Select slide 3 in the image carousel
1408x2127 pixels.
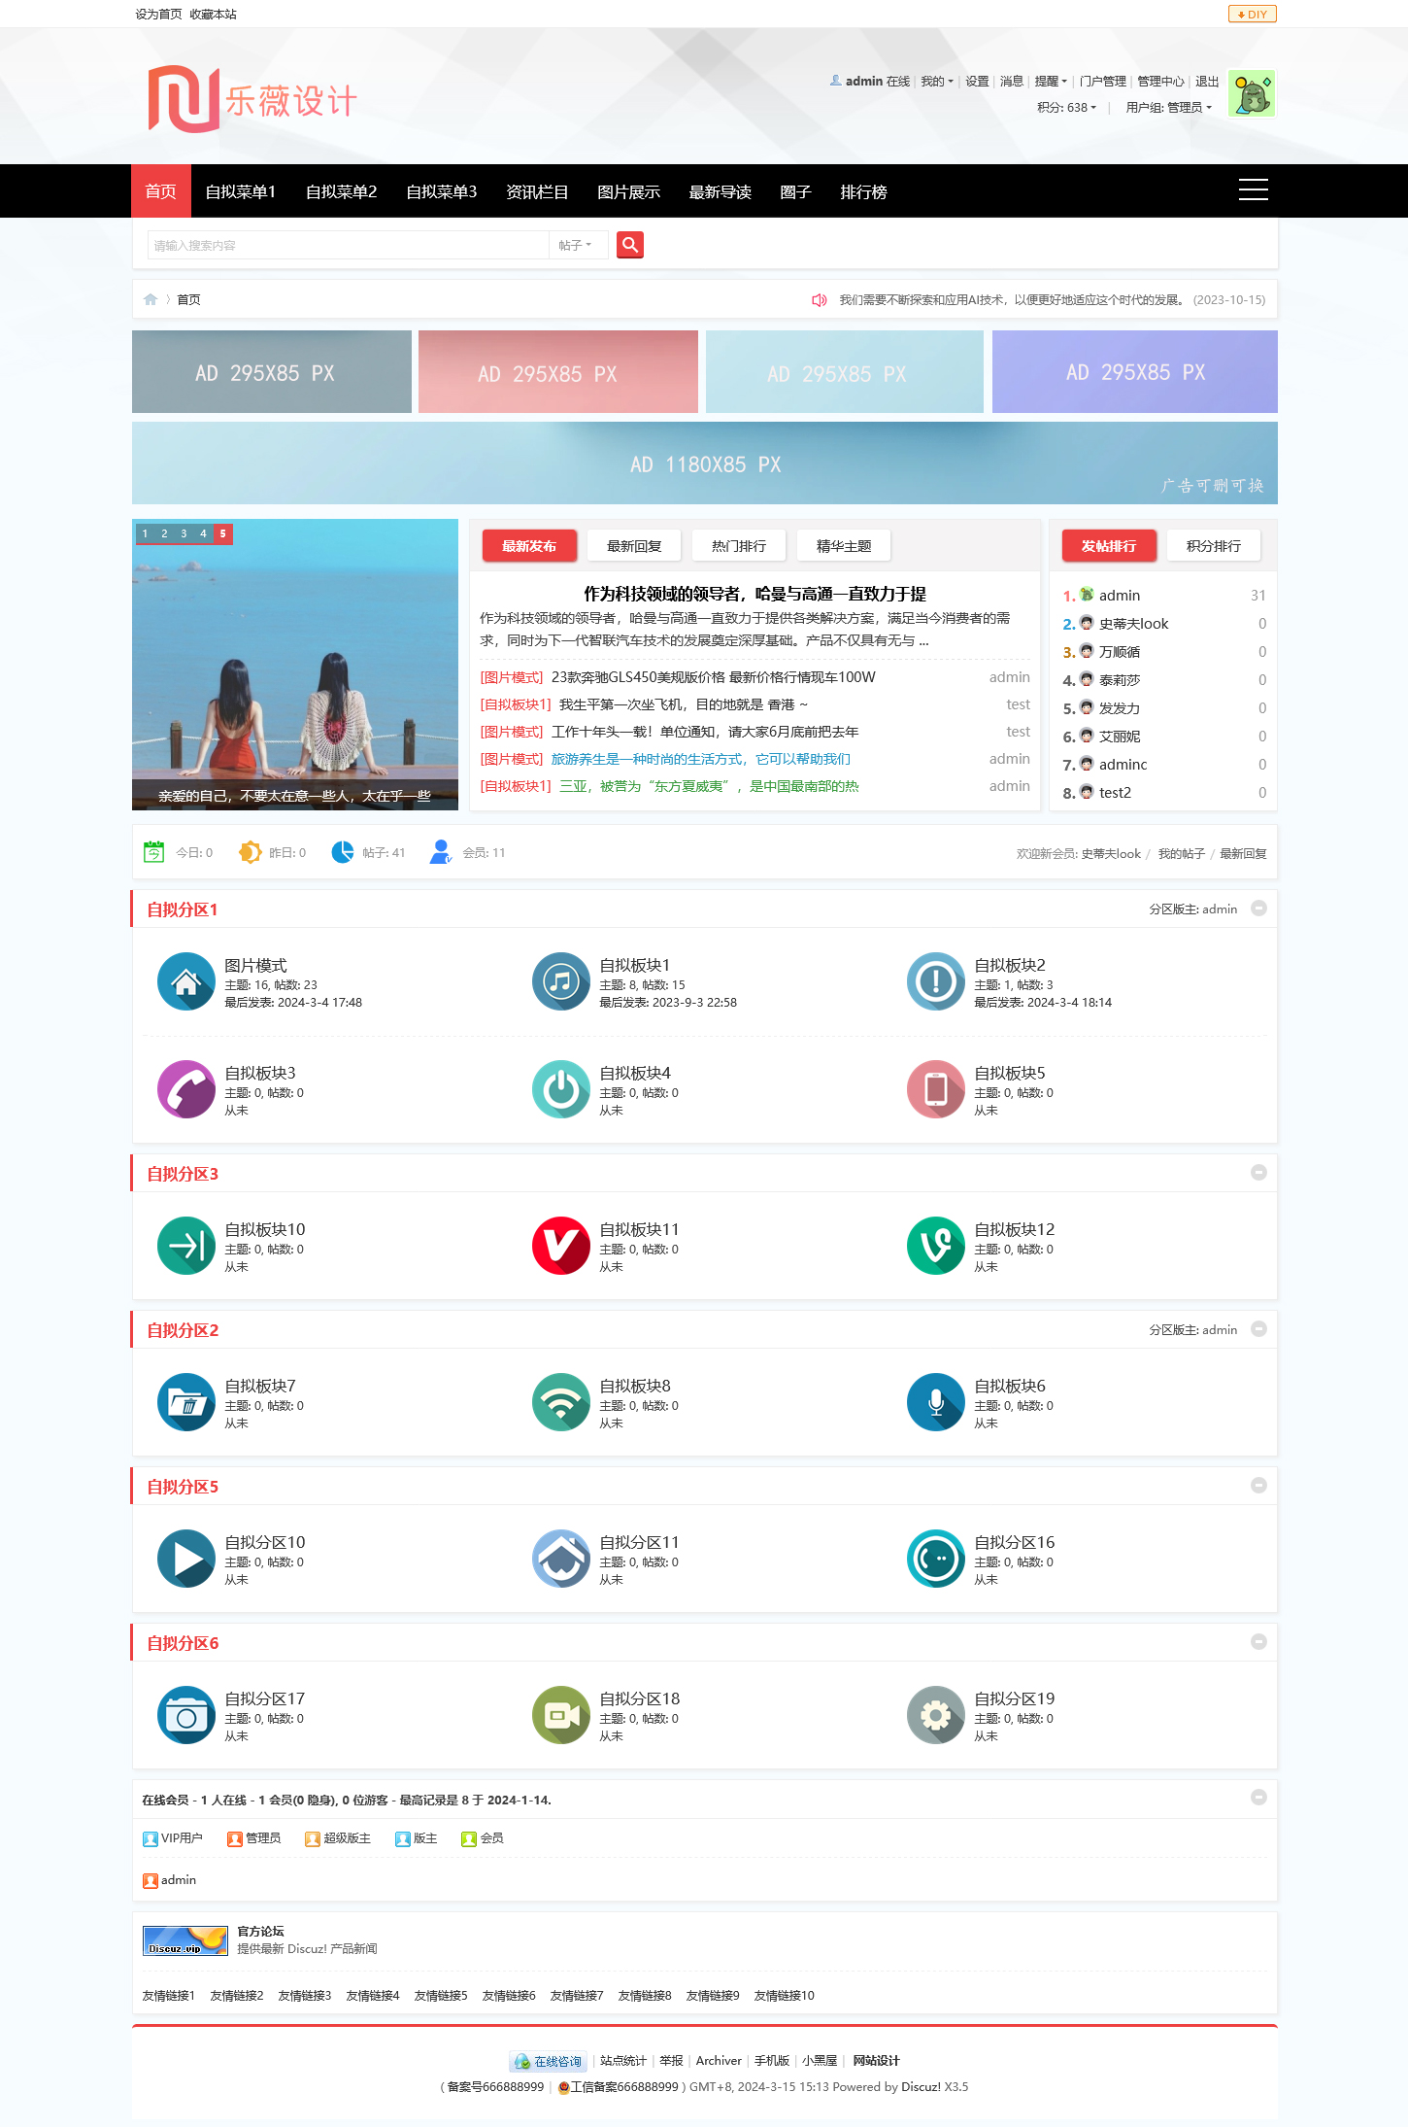pyautogui.click(x=184, y=533)
